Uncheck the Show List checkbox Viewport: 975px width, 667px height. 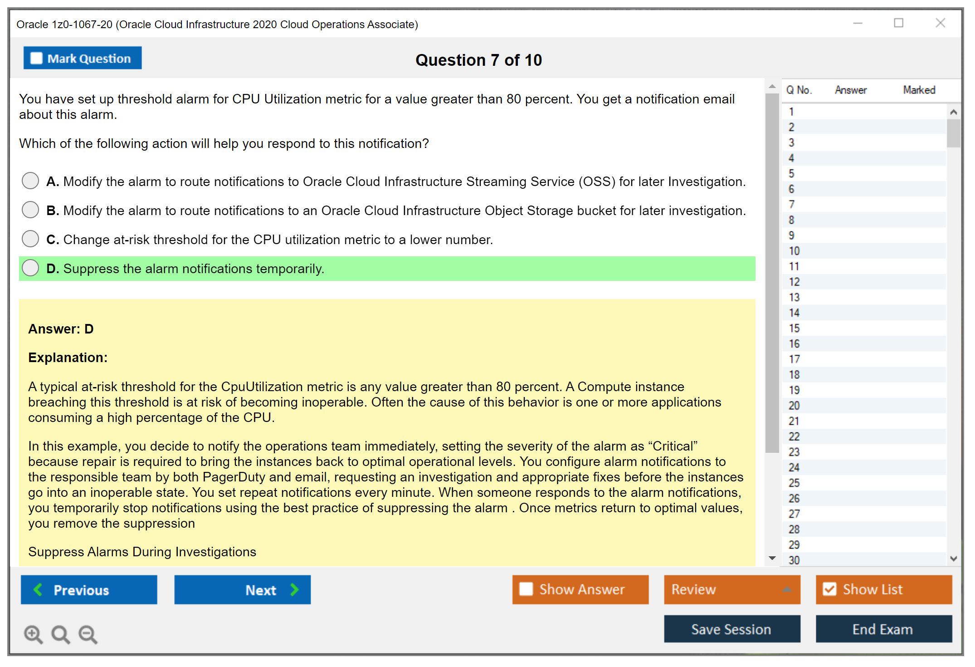click(x=829, y=589)
